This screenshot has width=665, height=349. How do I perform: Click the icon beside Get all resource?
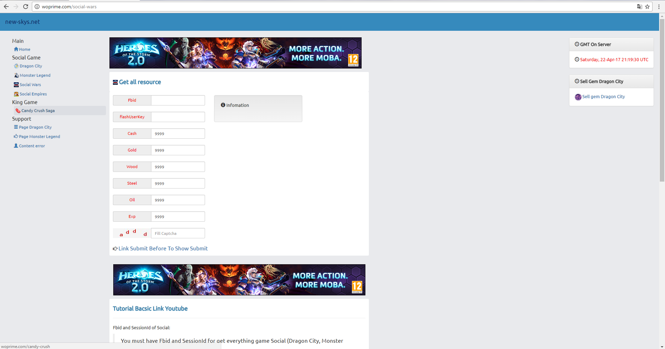(x=115, y=82)
